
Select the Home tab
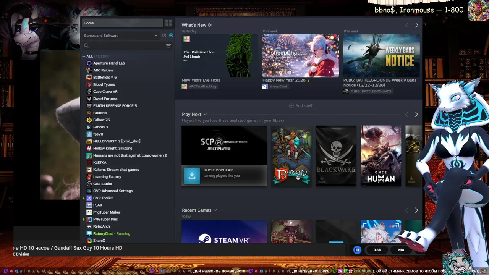(x=122, y=23)
